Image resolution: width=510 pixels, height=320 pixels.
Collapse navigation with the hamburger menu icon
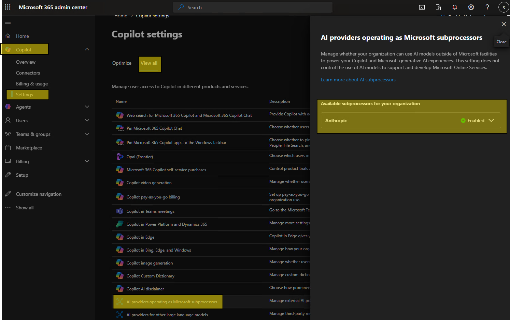click(8, 22)
